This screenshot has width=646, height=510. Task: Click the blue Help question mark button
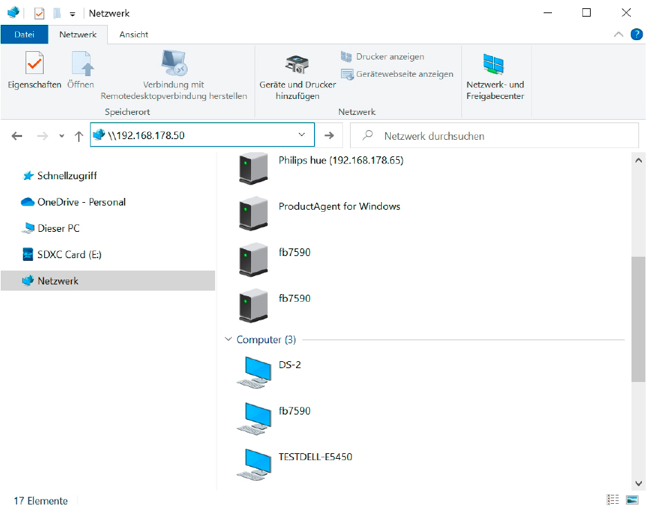pyautogui.click(x=636, y=34)
